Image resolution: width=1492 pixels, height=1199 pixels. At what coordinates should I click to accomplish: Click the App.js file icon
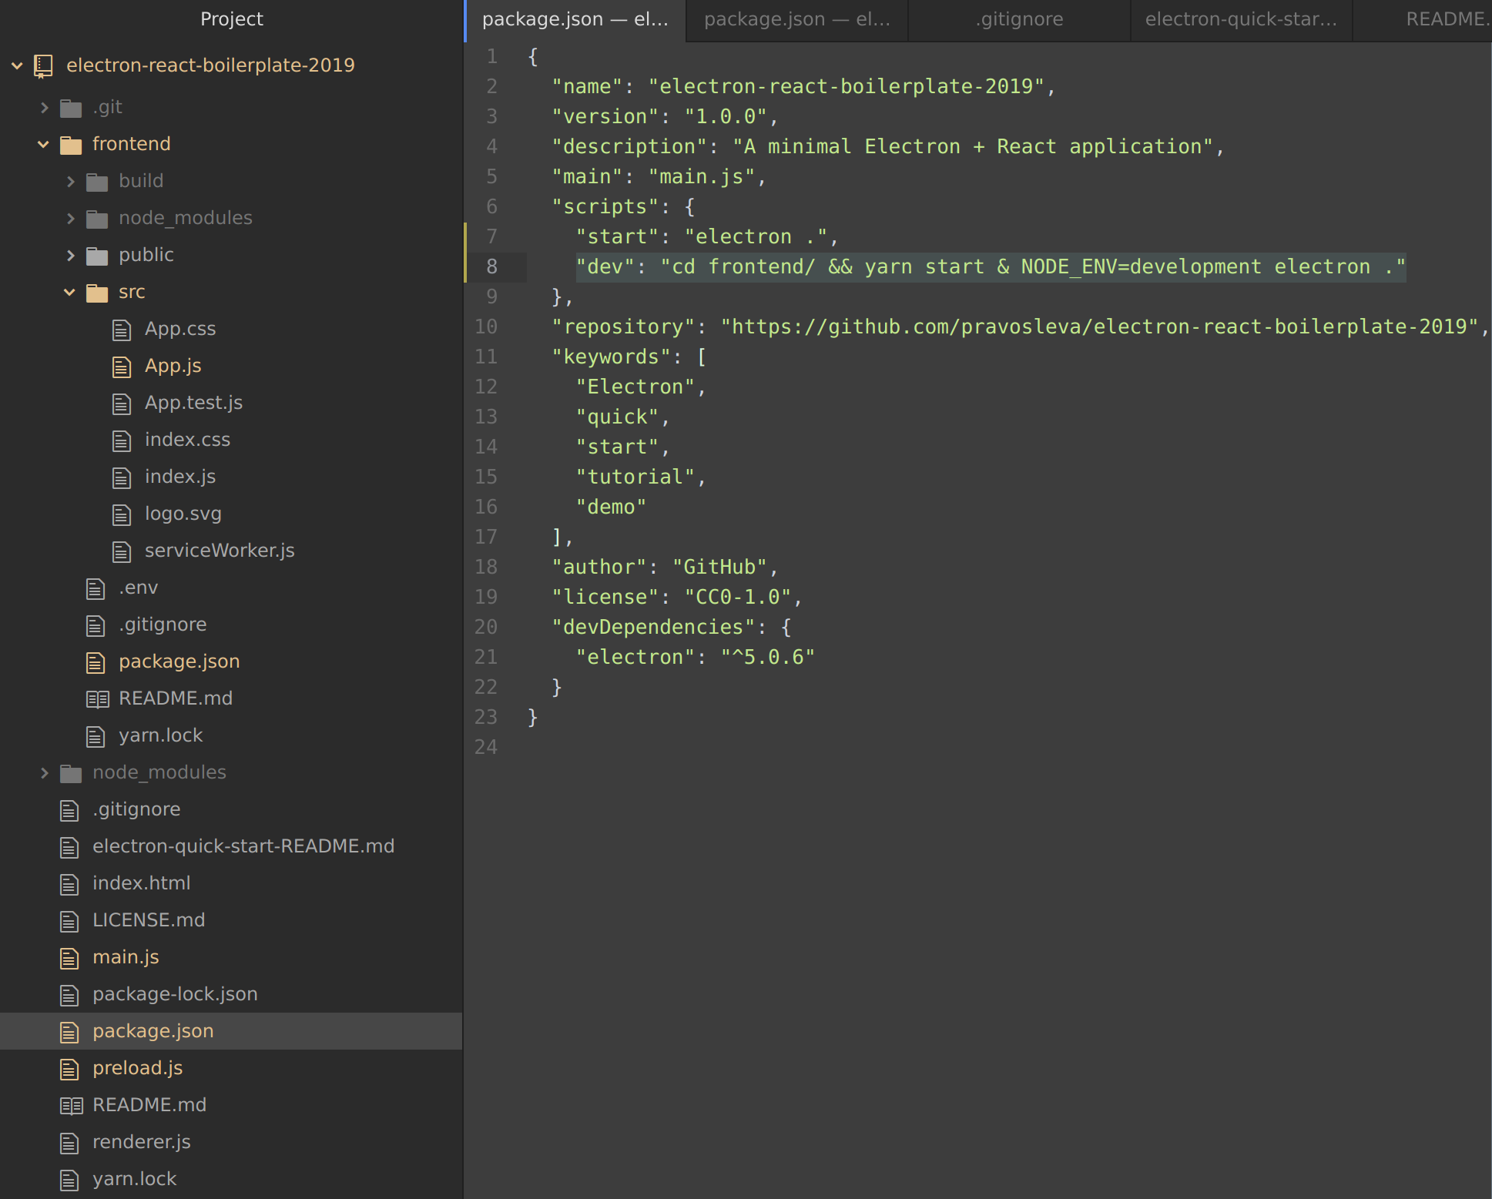pyautogui.click(x=122, y=367)
